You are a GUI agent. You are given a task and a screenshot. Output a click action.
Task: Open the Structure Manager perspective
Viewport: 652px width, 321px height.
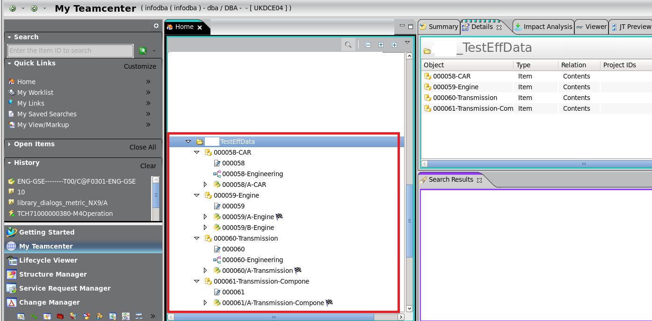click(83, 274)
